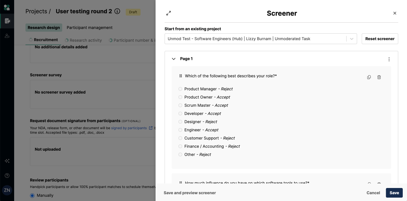Screen dimensions: 407x201
Task: Save the screener
Action: (x=394, y=193)
